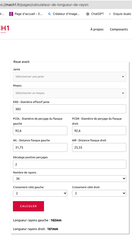Screen dimensions: 132x240
Task: Open the Composants menu item
Action: coord(119,29)
